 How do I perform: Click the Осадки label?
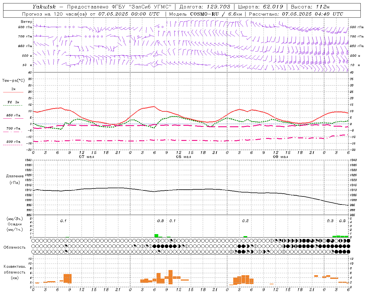15,224
